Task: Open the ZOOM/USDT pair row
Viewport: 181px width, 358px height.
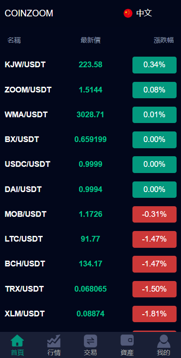Action: tap(90, 90)
